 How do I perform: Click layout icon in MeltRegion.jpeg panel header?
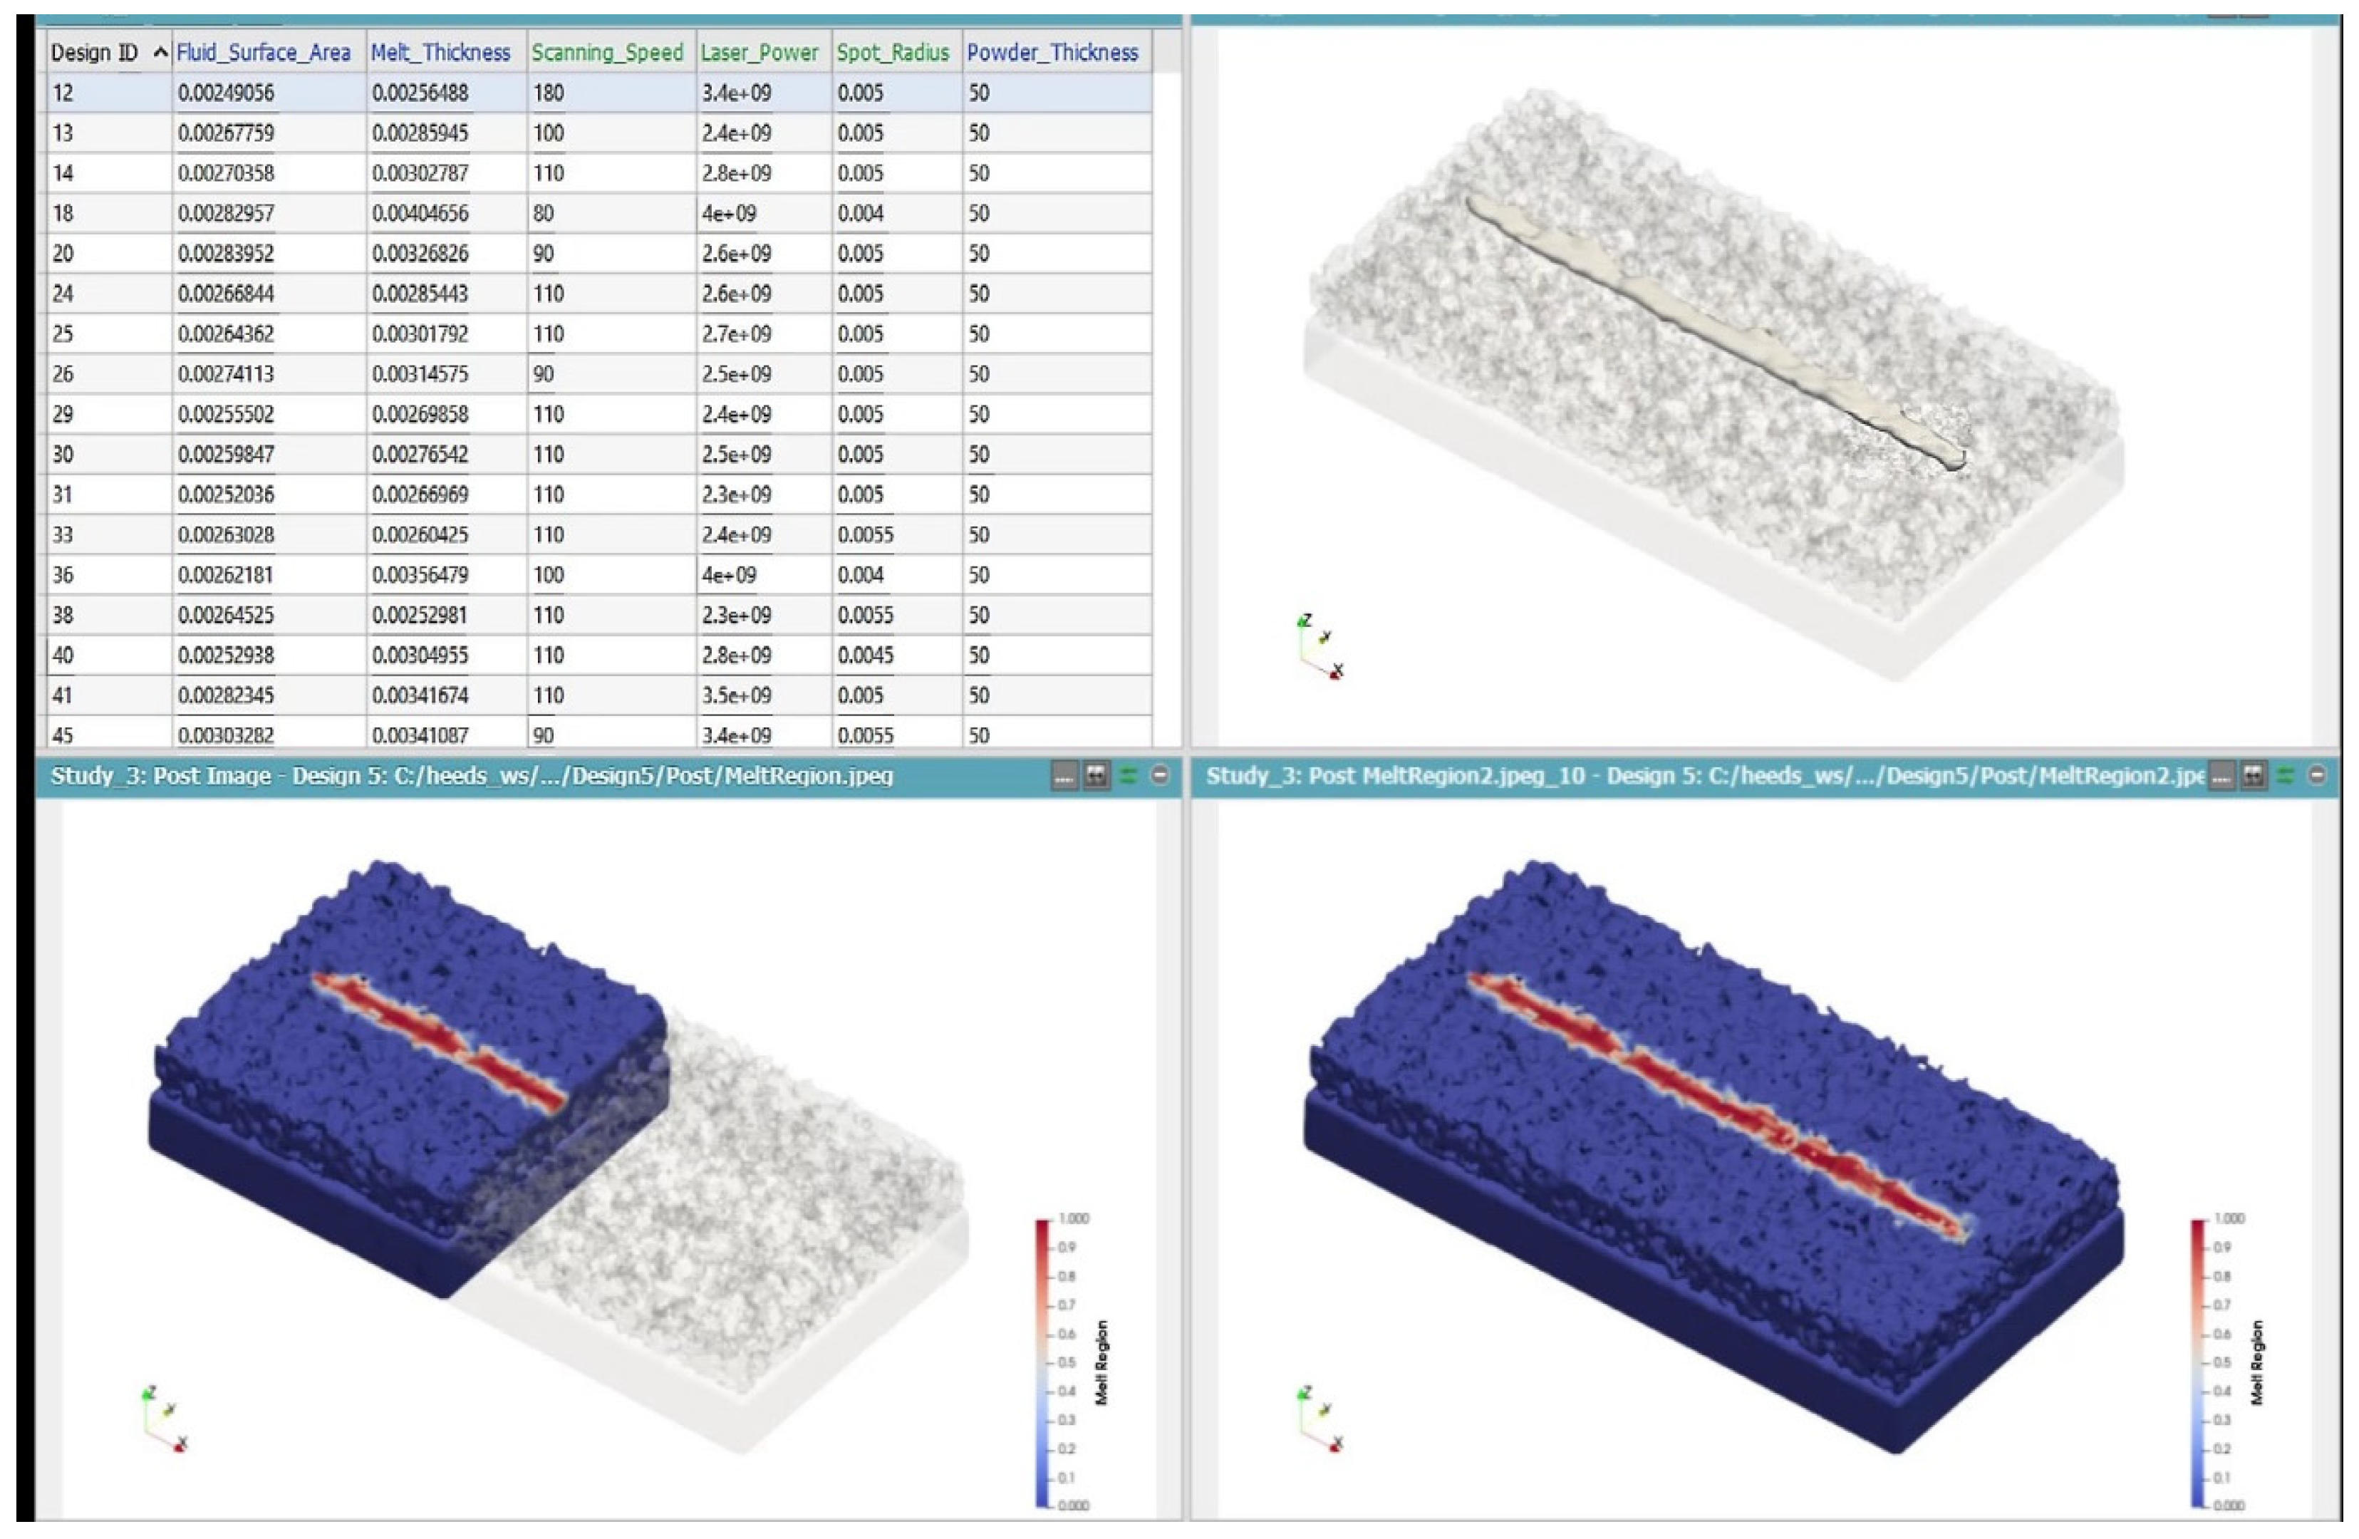[x=1096, y=776]
